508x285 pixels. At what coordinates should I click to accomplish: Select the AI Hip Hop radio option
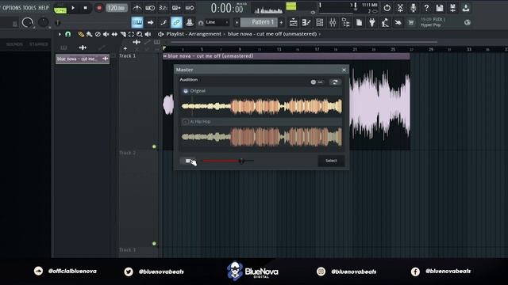coord(186,122)
